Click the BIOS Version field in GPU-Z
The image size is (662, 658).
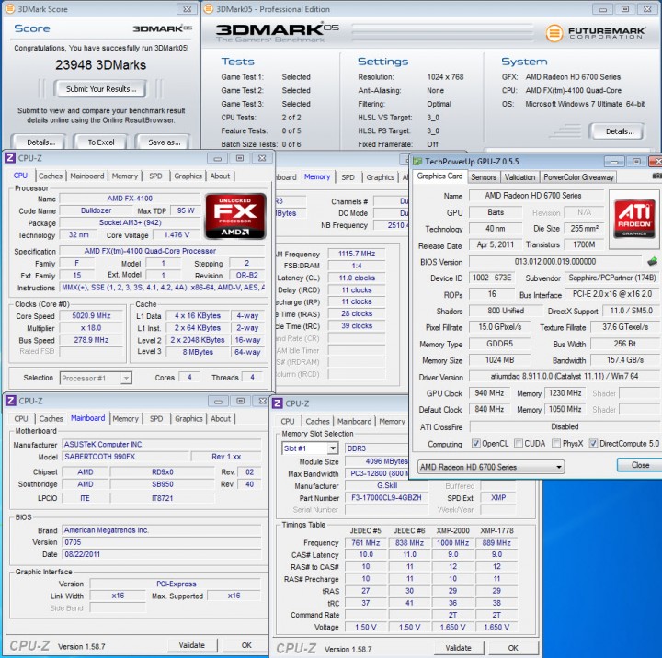(554, 262)
